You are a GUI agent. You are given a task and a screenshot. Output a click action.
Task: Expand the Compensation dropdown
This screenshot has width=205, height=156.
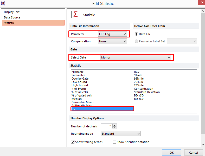[112, 41]
